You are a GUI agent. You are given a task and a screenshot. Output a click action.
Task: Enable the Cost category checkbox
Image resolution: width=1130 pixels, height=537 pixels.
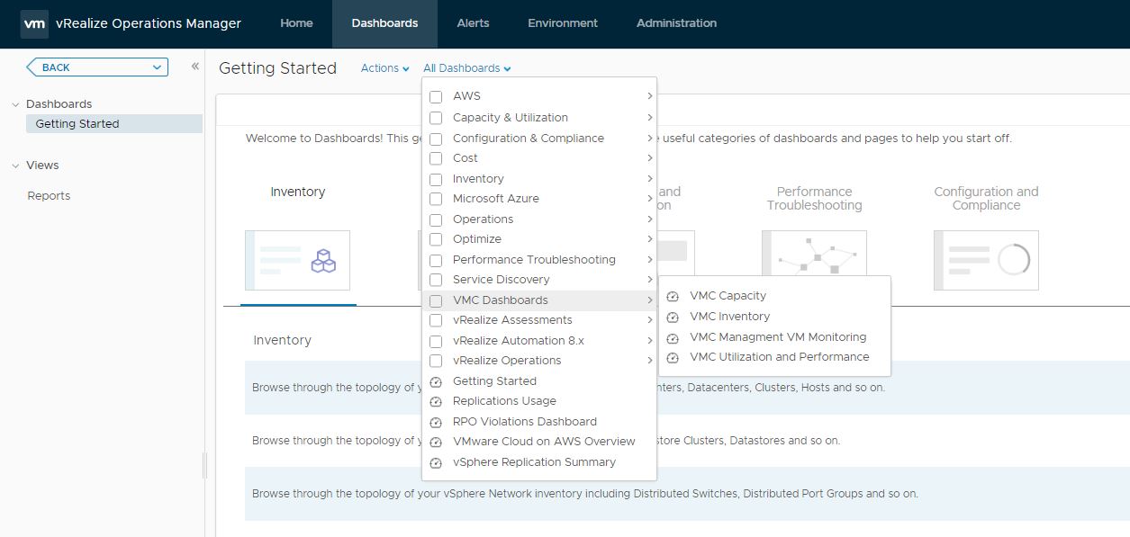point(437,158)
